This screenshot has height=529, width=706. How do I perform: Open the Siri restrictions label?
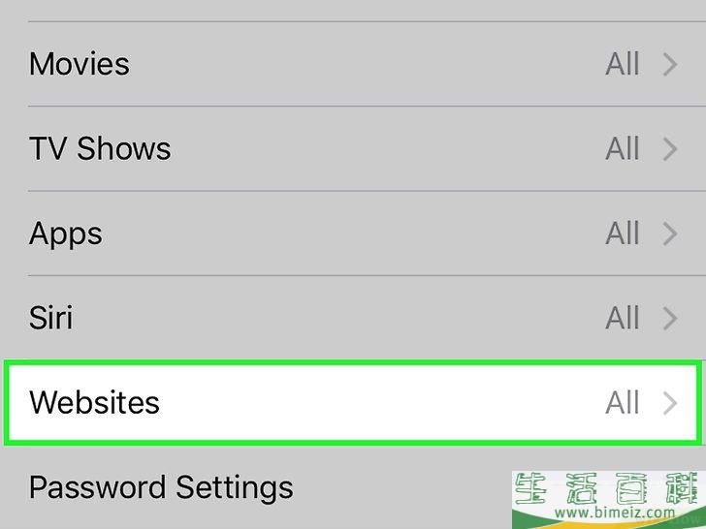[50, 318]
